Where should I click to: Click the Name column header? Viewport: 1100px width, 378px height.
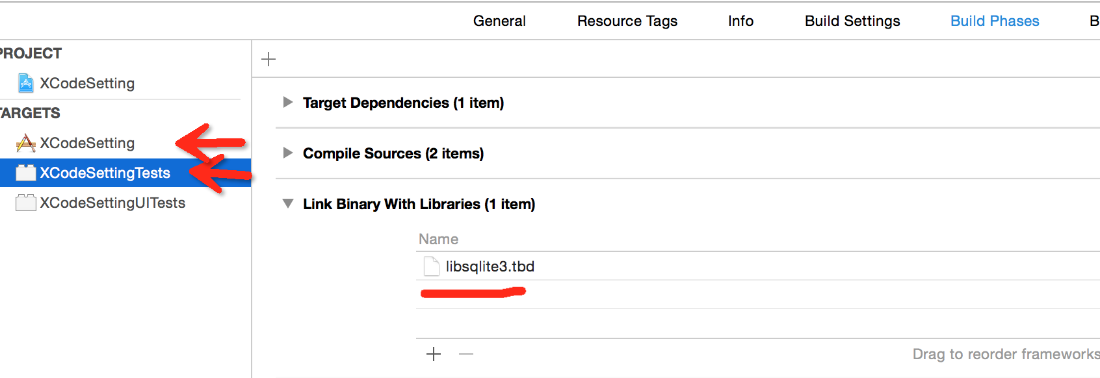click(x=439, y=239)
